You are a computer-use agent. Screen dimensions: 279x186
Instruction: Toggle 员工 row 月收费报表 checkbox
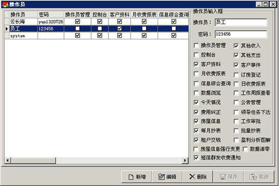144,29
